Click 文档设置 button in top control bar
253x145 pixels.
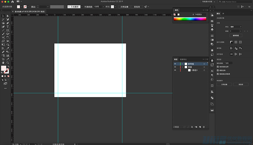pos(124,6)
